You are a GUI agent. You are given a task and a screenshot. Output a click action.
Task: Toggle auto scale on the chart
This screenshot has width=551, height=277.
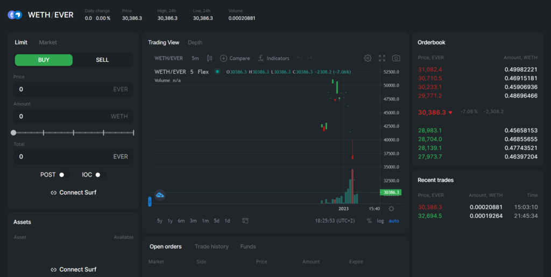(x=394, y=221)
